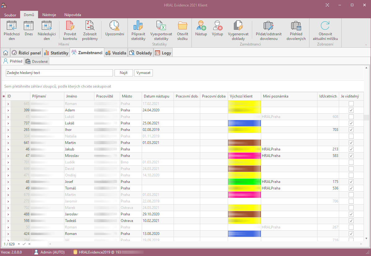Toggle Je viditelný for Martin 641

tap(351, 143)
